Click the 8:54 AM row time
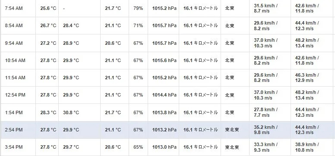The image size is (335, 156). coord(14,25)
